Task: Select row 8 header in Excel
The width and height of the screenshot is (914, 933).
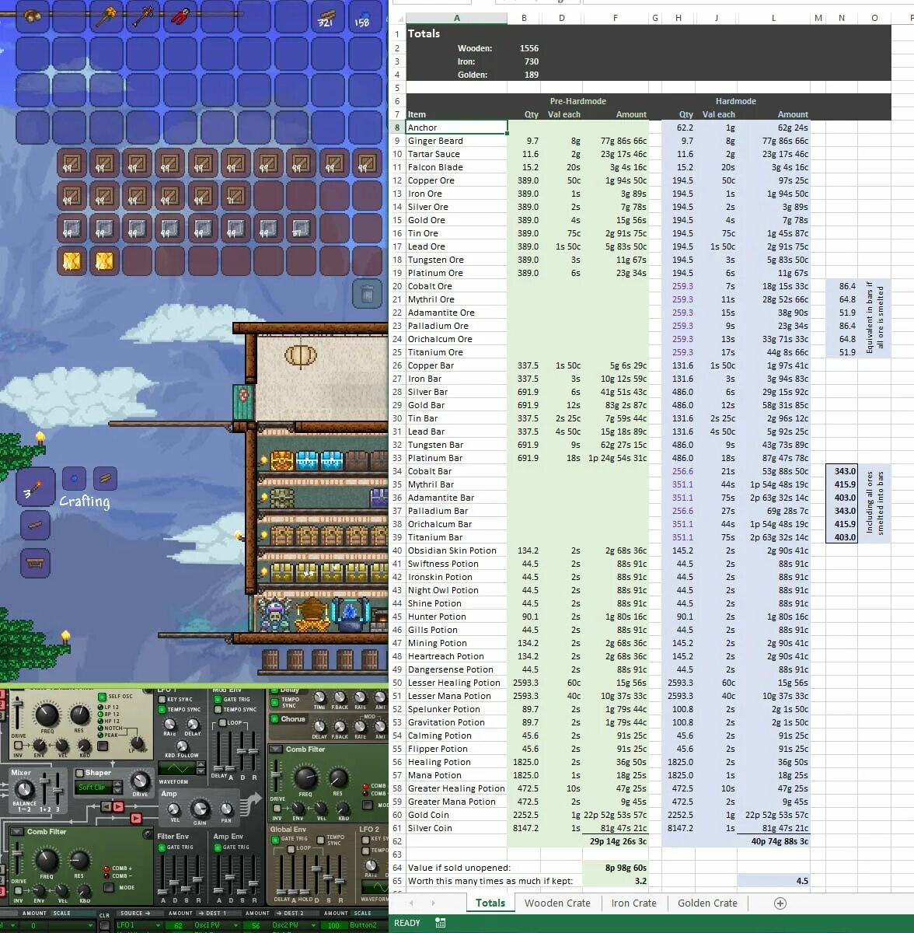Action: pyautogui.click(x=397, y=128)
